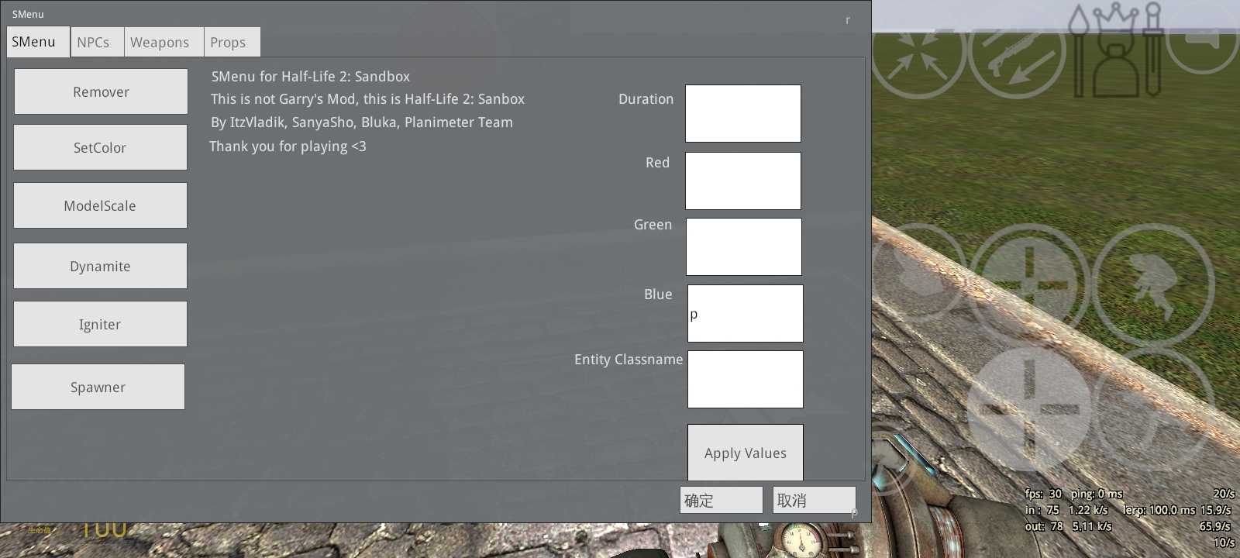Select the Dynamite tool button
The height and width of the screenshot is (558, 1240).
pos(100,266)
